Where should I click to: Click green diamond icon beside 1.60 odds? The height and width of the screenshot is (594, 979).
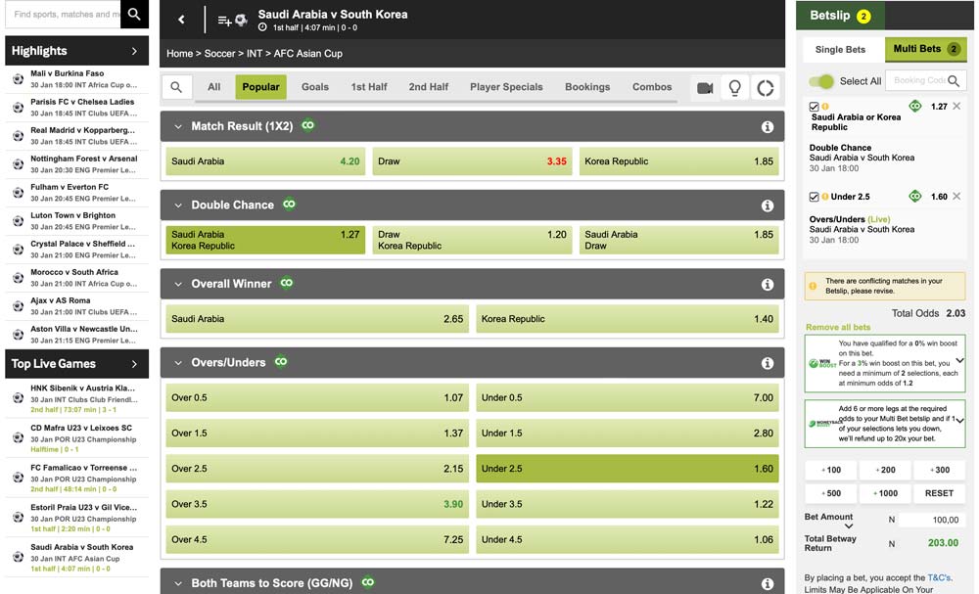coord(915,197)
